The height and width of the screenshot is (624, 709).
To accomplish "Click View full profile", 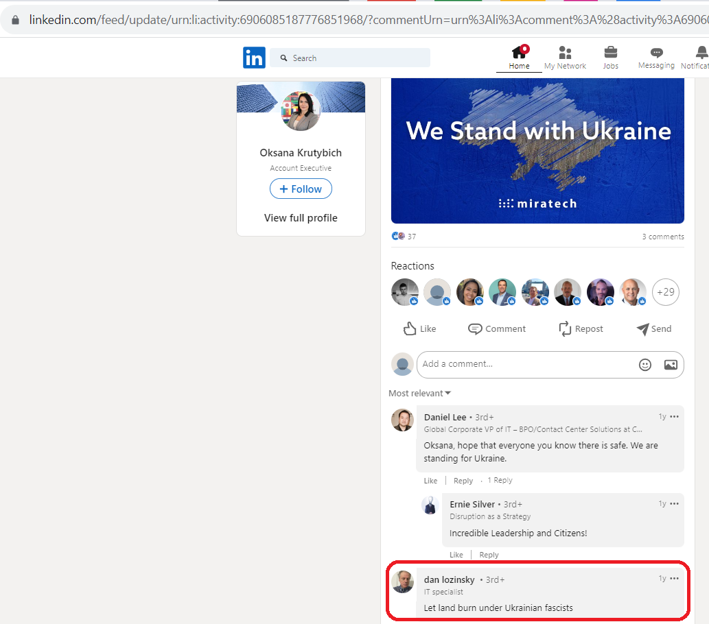I will 301,218.
